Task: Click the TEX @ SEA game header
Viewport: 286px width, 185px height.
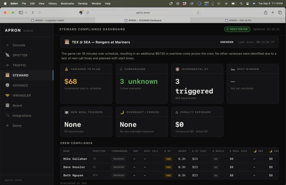Action: 170,42
